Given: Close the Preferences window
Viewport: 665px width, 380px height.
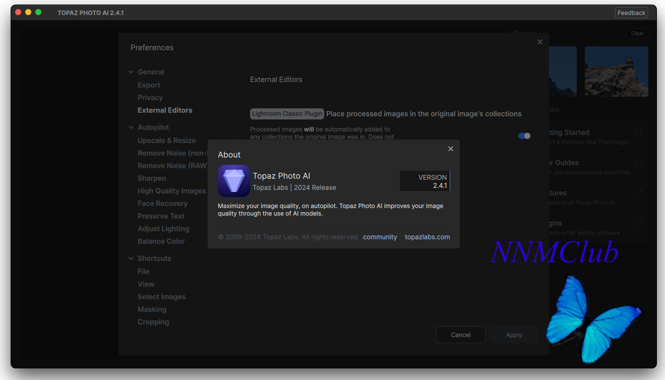Looking at the screenshot, I should tap(540, 42).
